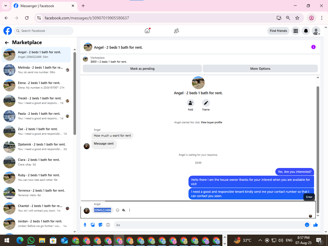Open Treskii's conversation in the list
The image size is (328, 246).
point(36,101)
